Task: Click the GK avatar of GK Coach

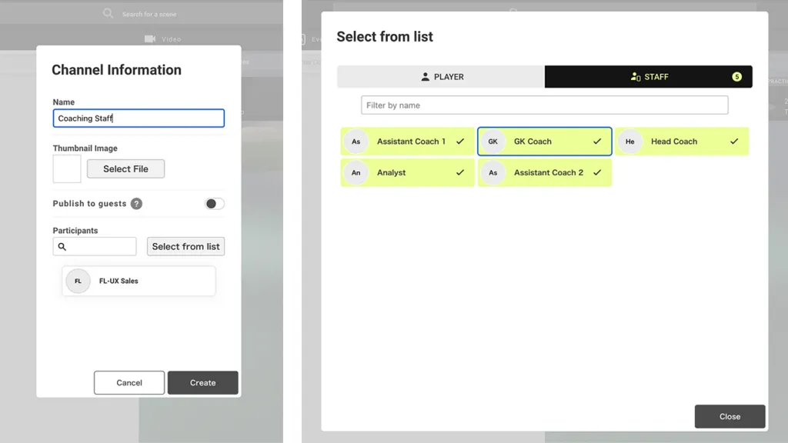Action: pyautogui.click(x=493, y=142)
